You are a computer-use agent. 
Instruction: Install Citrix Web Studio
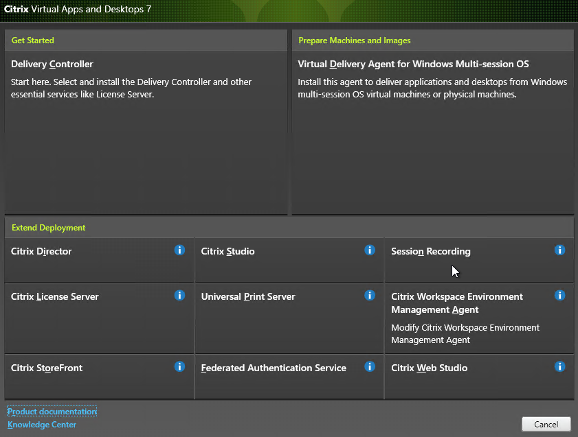[429, 368]
